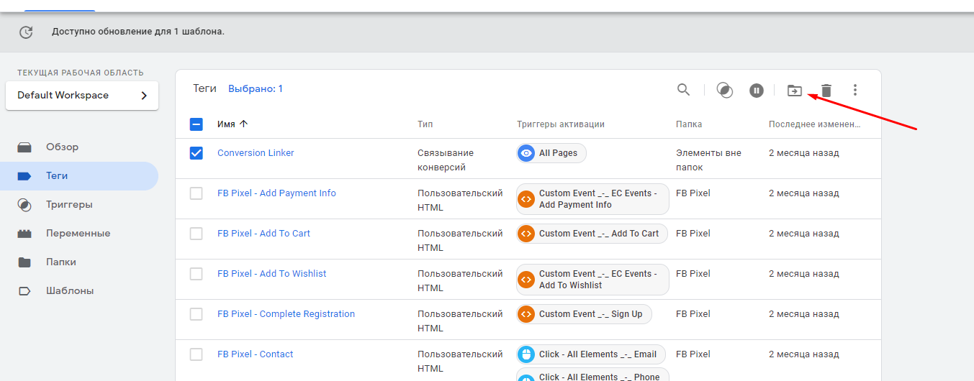The image size is (974, 381).
Task: Open the three-dot more actions menu
Action: point(855,90)
